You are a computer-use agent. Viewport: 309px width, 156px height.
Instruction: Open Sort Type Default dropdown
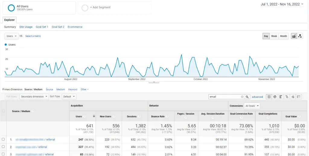69,97
